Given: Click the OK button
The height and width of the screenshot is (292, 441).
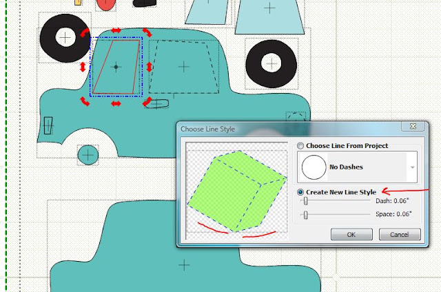Looking at the screenshot, I should click(x=351, y=234).
